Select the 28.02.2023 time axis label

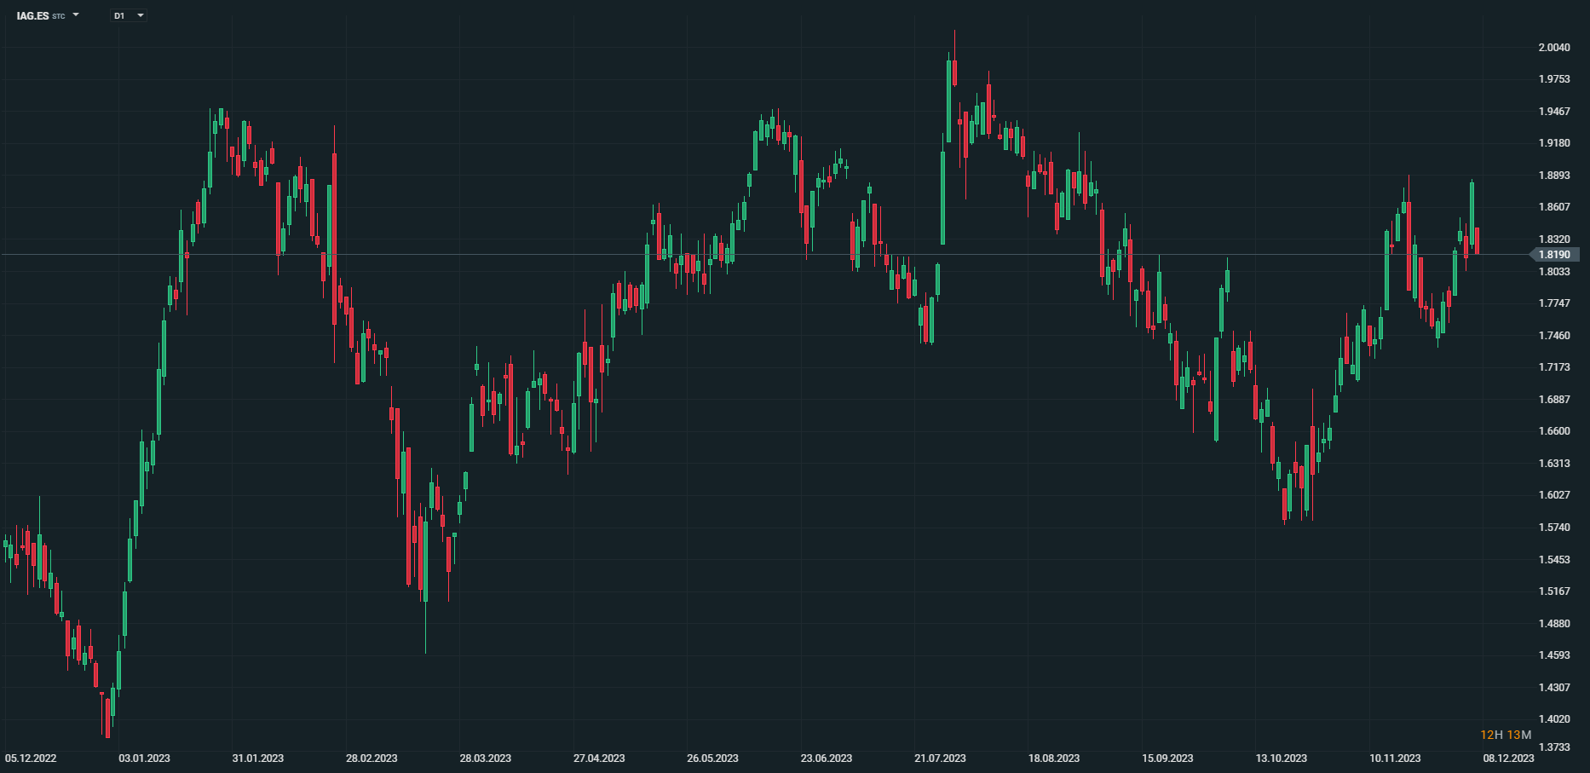tap(372, 759)
